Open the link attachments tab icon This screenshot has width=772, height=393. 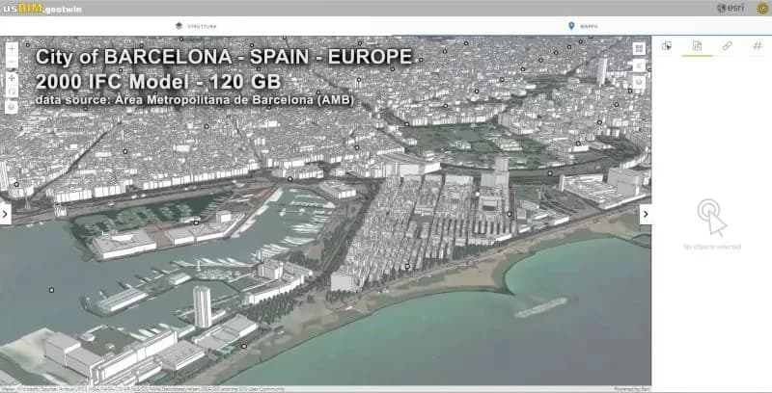pos(728,46)
